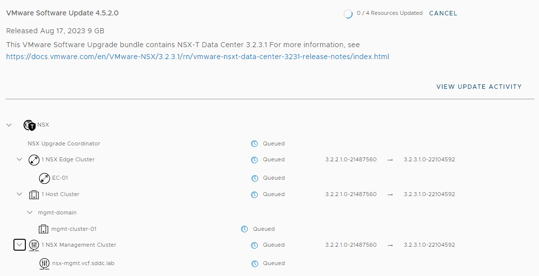Click the queued clock icon for NSX Upgrade Coordinator

point(254,144)
